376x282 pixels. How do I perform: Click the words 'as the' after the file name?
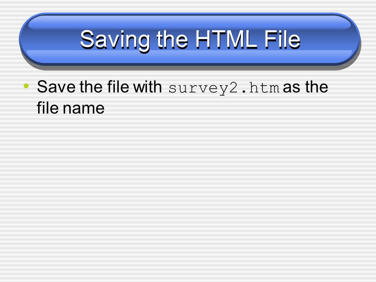click(305, 87)
